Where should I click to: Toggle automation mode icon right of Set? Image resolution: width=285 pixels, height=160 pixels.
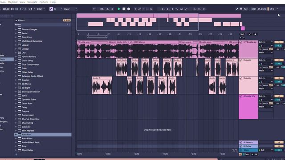pos(249,34)
